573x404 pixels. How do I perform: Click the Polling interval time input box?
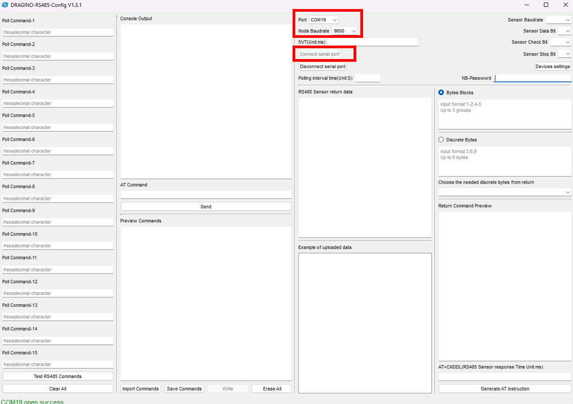click(368, 78)
